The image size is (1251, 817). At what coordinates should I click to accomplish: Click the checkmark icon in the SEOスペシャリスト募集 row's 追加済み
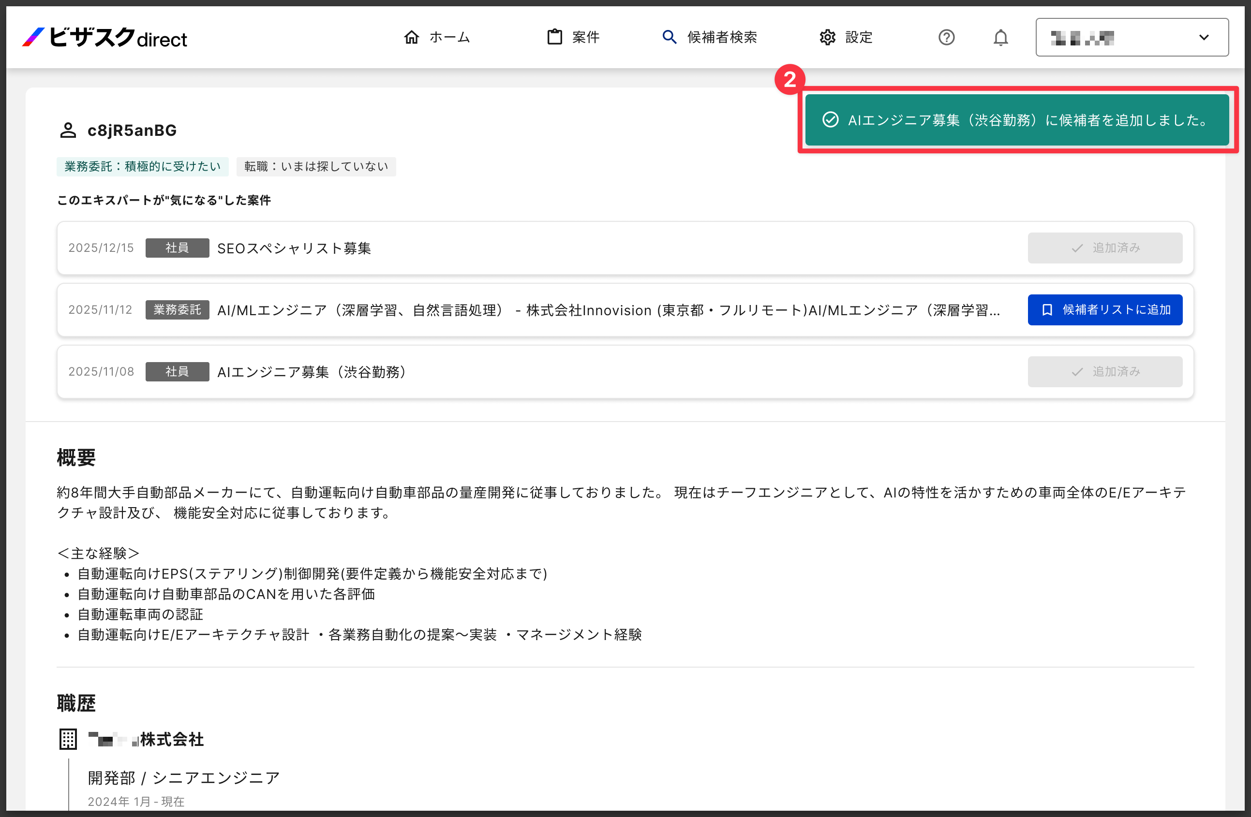point(1077,248)
